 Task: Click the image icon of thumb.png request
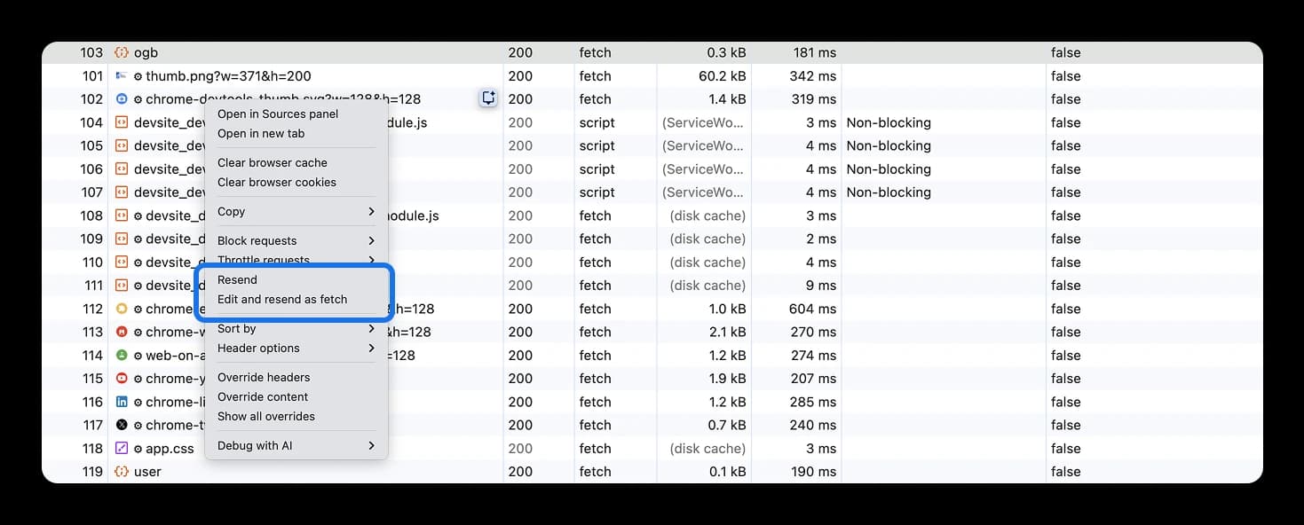[122, 75]
